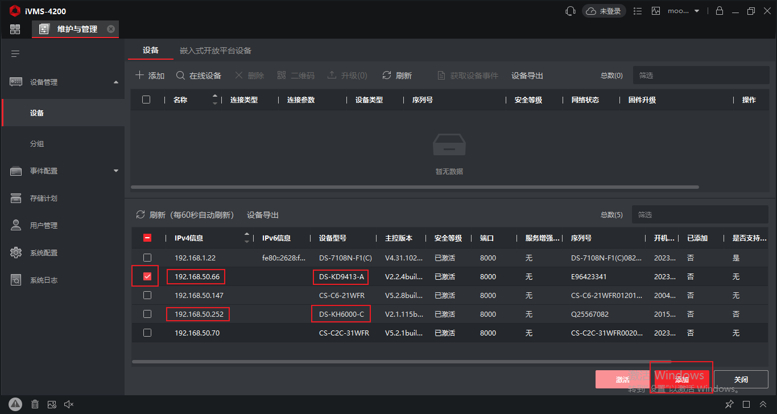Screen dimensions: 777x414
Task: Check the box for 192.168.50.252
Action: 147,314
